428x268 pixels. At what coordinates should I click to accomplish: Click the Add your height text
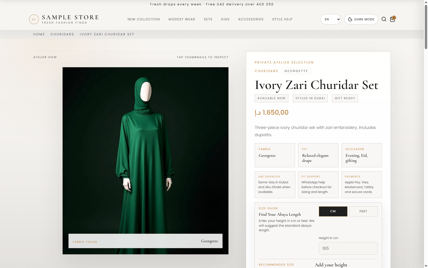[x=331, y=265]
